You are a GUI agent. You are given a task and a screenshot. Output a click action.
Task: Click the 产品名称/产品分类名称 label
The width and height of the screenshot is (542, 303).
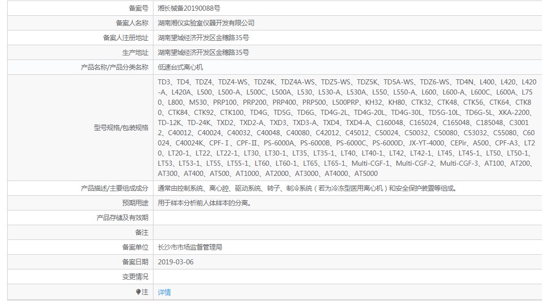click(x=115, y=67)
